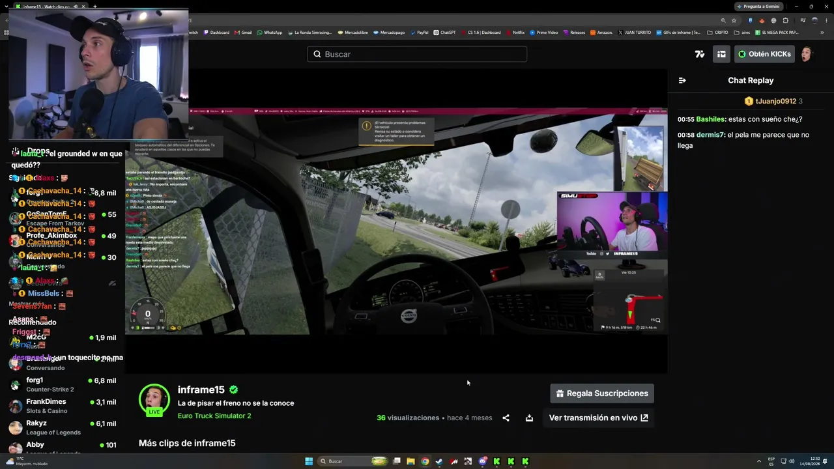Open the Releases bookmark
Screen dimensions: 834x469
click(574, 33)
